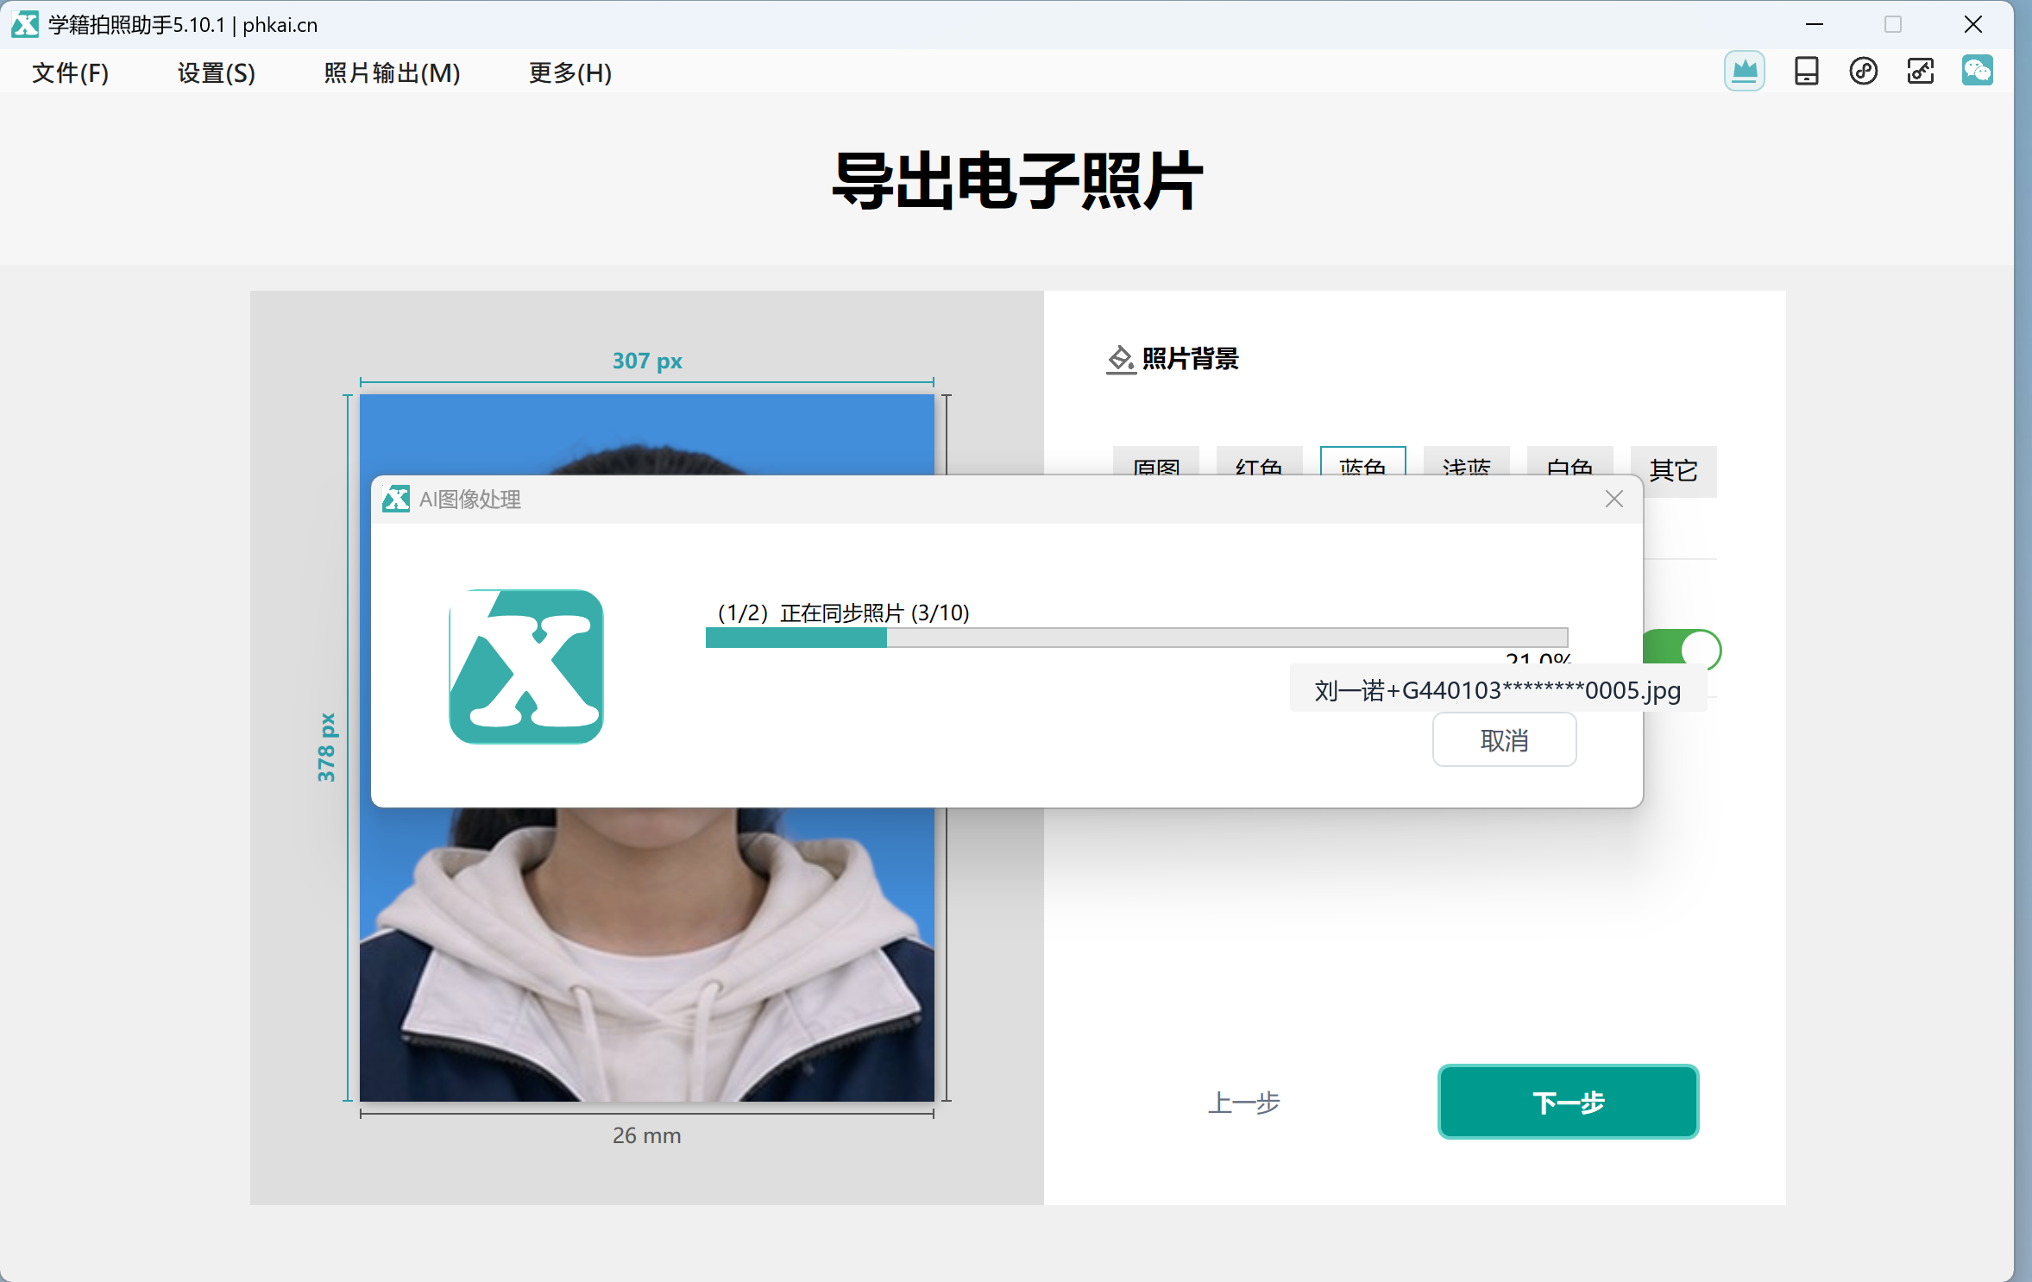Open the 文件(F) menu
The image size is (2032, 1282).
pyautogui.click(x=71, y=72)
